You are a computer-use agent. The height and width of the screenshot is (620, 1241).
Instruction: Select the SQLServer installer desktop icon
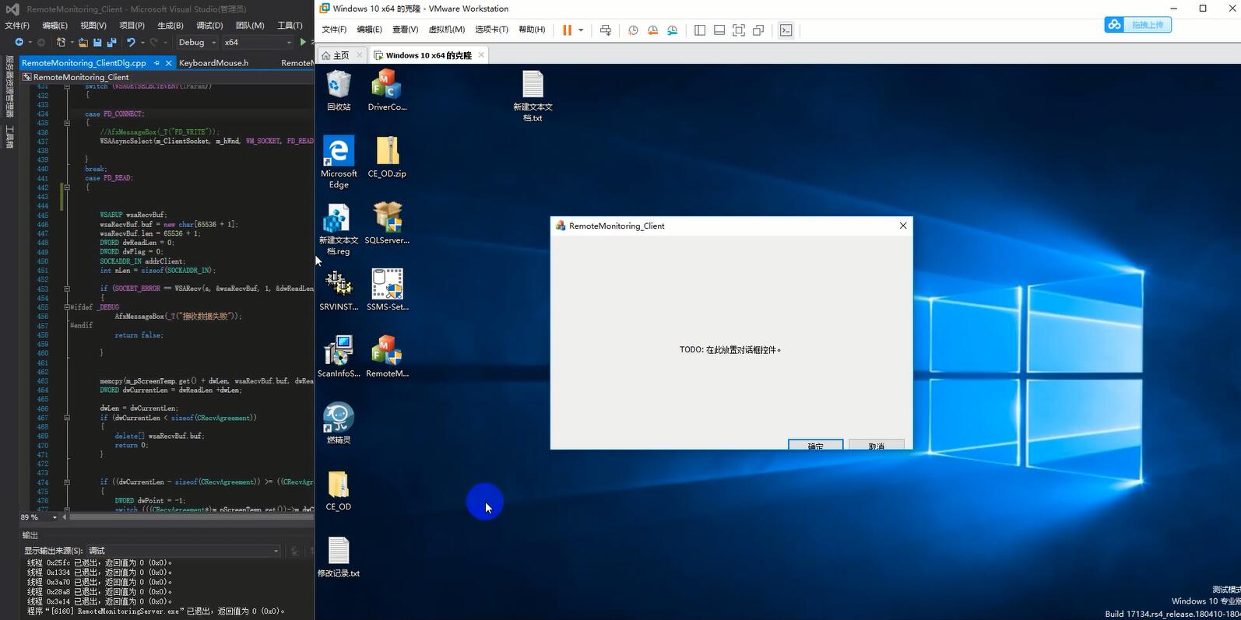tap(387, 223)
